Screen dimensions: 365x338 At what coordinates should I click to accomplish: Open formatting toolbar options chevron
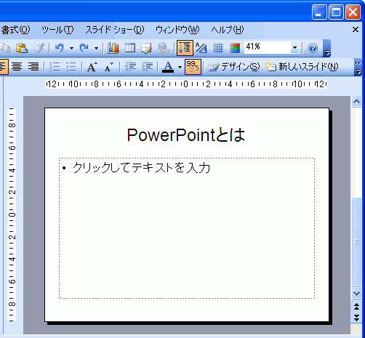coord(358,67)
